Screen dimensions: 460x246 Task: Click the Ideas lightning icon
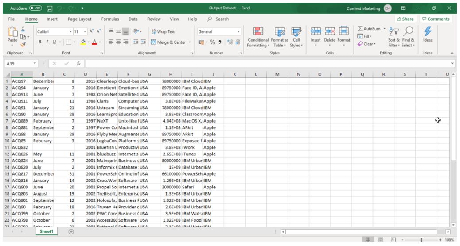click(428, 31)
